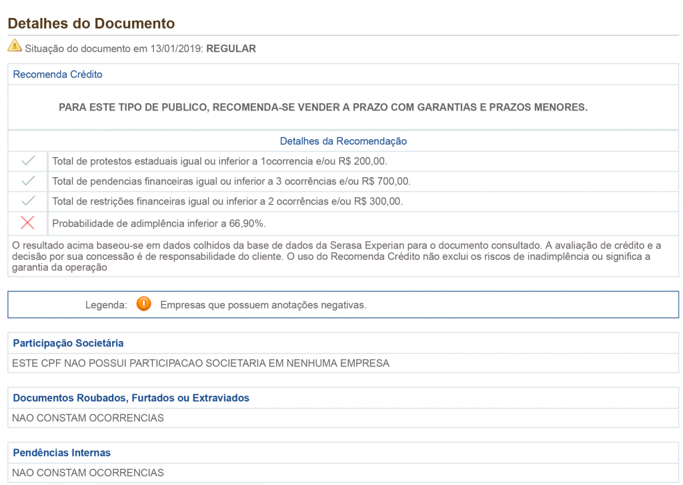Click the Detalhes do Documento title
This screenshot has height=485, width=683.
[x=91, y=23]
